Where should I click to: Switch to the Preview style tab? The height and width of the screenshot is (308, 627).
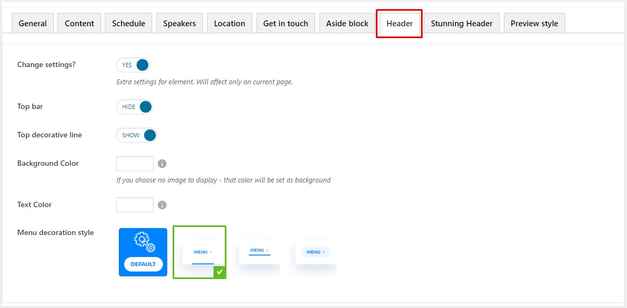point(534,24)
